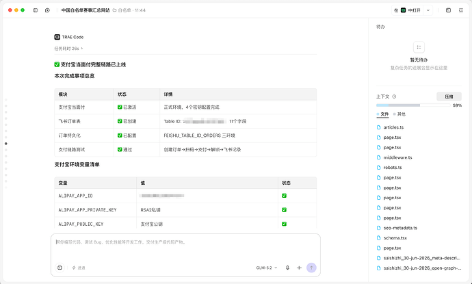Switch to the 其他 tab
The width and height of the screenshot is (472, 284).
pyautogui.click(x=399, y=114)
